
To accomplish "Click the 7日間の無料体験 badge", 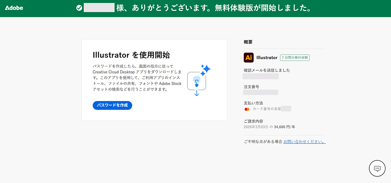I will coord(295,58).
